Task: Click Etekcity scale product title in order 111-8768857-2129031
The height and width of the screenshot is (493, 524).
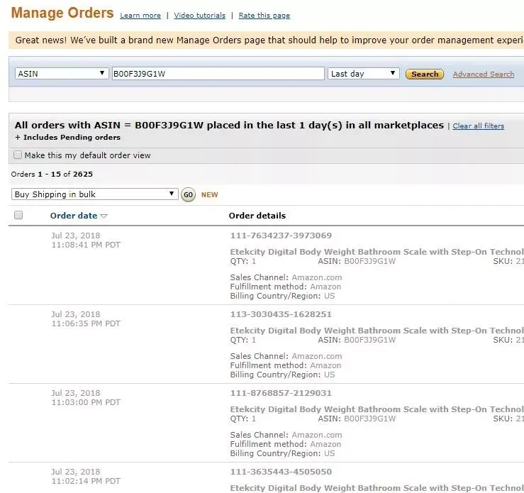Action: pos(377,409)
